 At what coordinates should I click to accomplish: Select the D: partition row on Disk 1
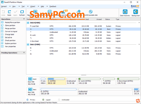pyautogui.click(x=83, y=54)
